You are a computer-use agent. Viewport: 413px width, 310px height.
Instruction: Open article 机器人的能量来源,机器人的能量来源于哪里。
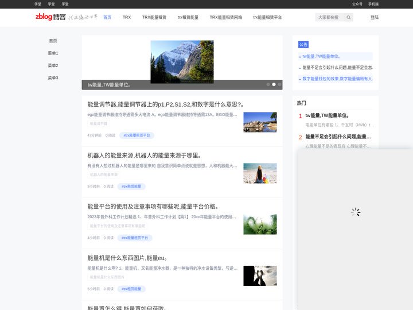point(145,156)
